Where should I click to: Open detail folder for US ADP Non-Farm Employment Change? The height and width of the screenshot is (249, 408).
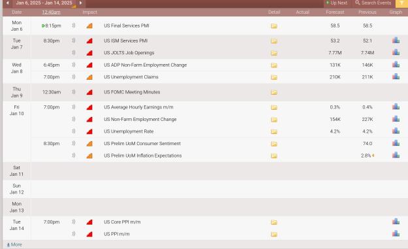pos(274,65)
